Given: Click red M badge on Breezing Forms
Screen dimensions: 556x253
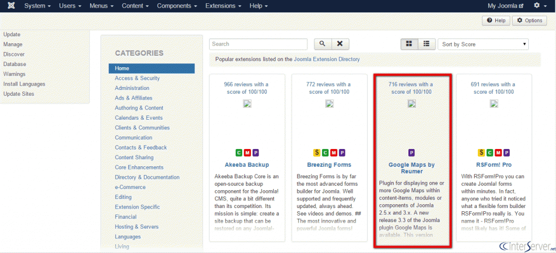Looking at the screenshot, I should (x=334, y=153).
